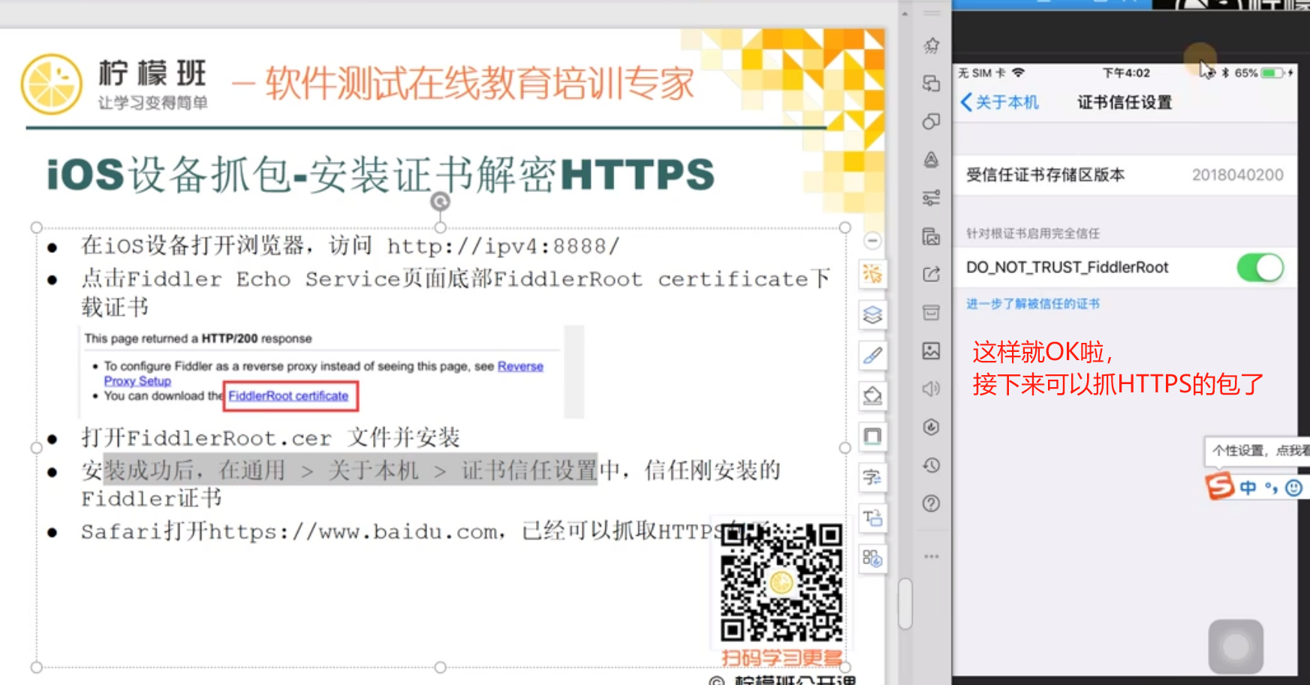Viewport: 1310px width, 685px height.
Task: Show more sidebar options via ellipsis
Action: pyautogui.click(x=932, y=557)
